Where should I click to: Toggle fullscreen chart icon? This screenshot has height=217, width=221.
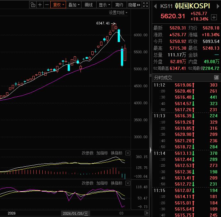(x=145, y=5)
